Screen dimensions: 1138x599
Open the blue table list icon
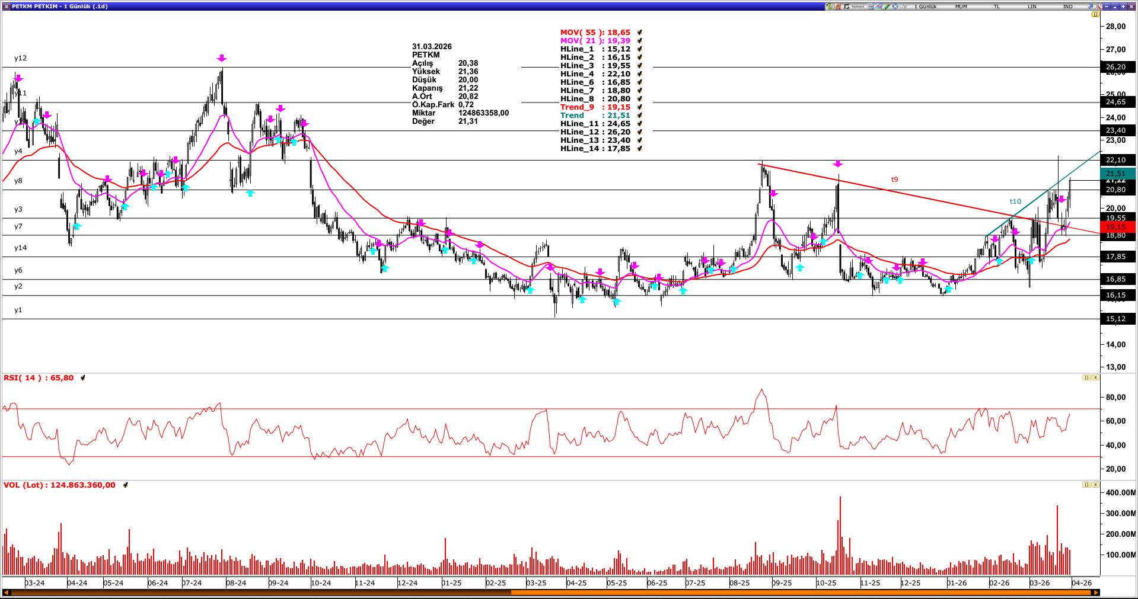(871, 7)
